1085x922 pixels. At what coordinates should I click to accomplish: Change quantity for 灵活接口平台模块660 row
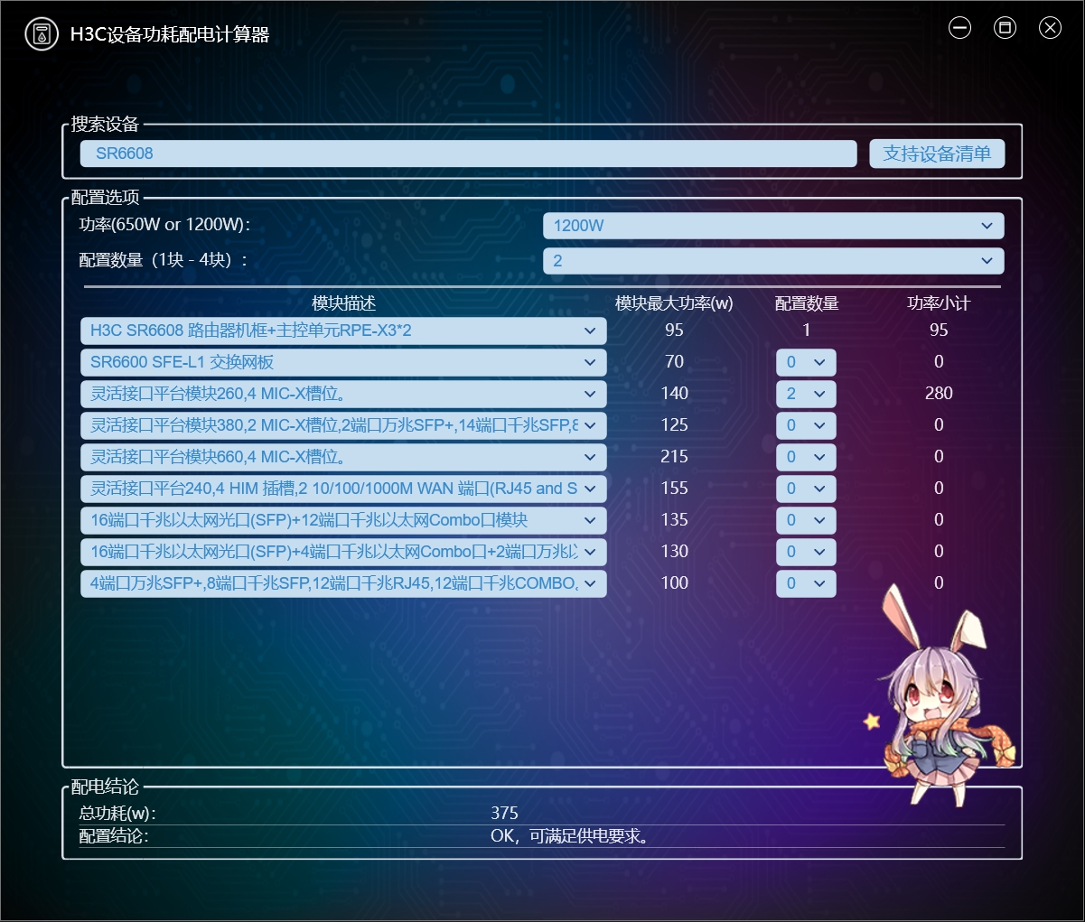806,457
